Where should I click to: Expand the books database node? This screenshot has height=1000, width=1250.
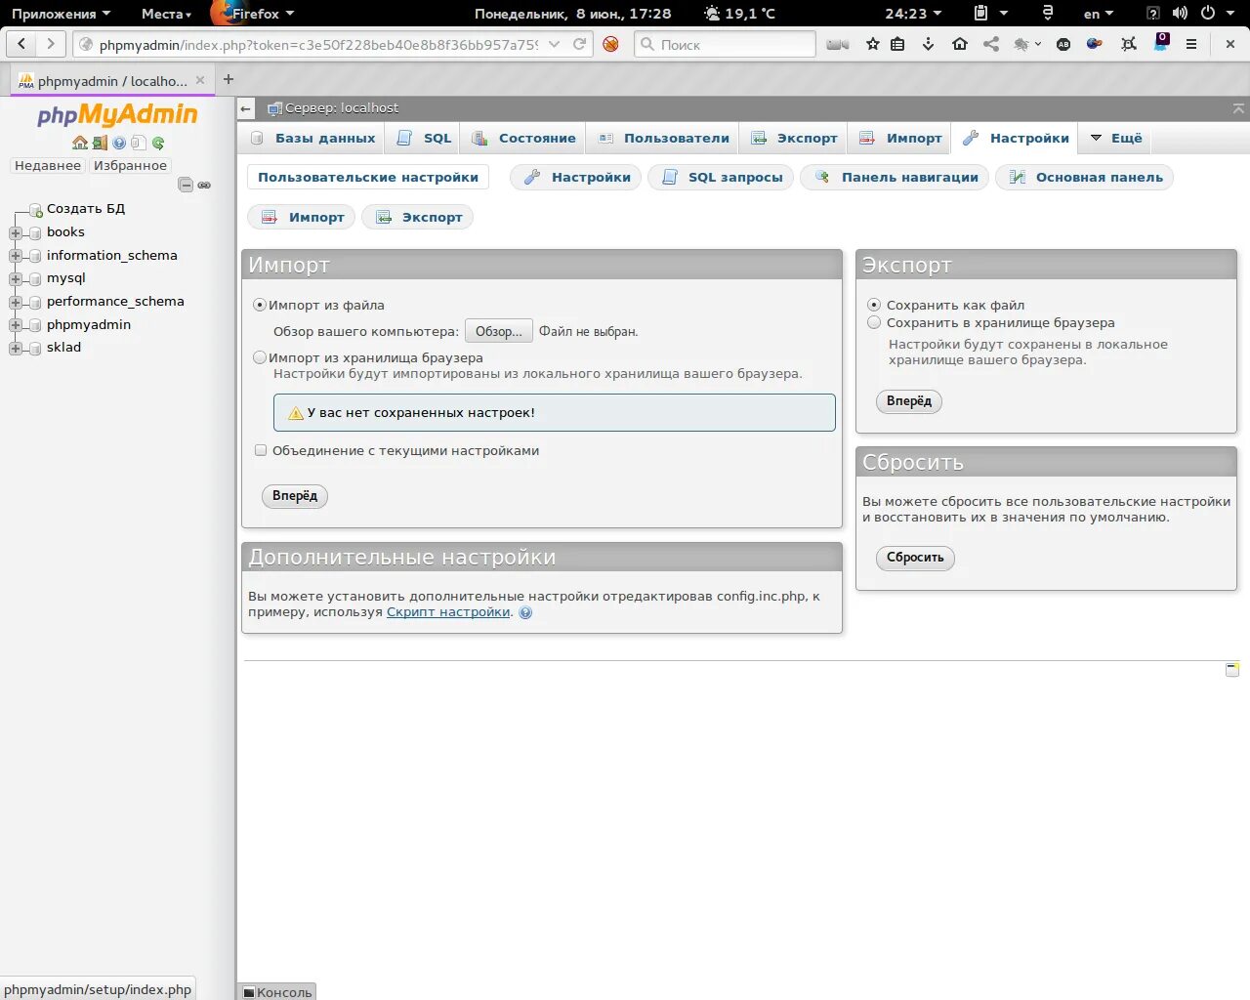tap(15, 232)
